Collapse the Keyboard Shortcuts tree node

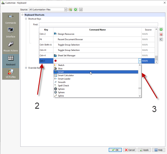click(x=22, y=15)
